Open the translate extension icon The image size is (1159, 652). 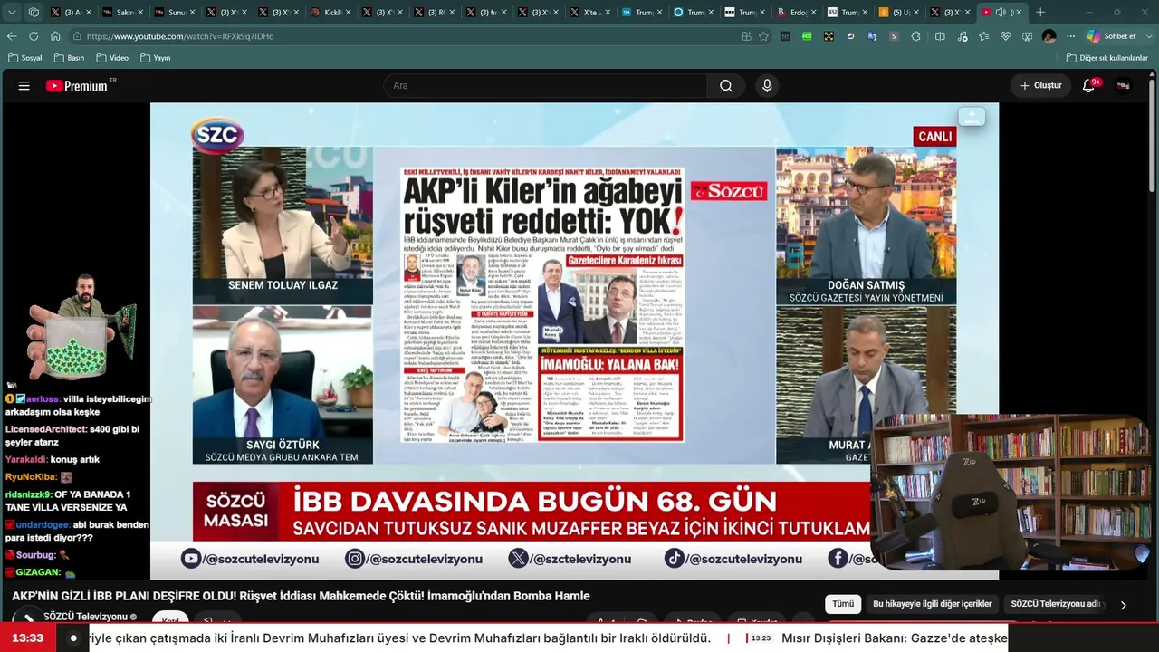pyautogui.click(x=872, y=36)
